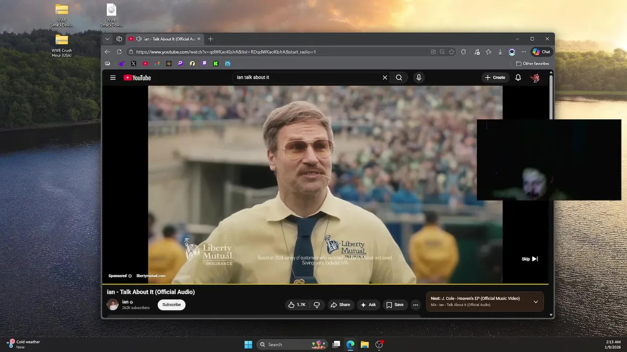Screen dimensions: 627x352
Task: Zoom the page via magnifier in address bar
Action: [x=442, y=52]
